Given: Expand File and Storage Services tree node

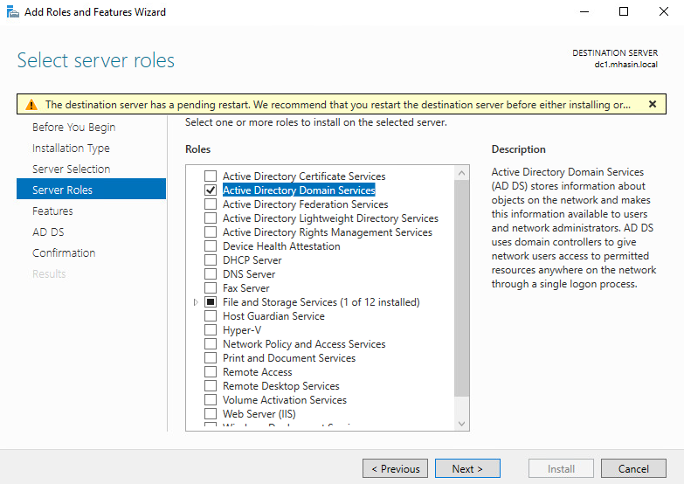Looking at the screenshot, I should click(x=196, y=302).
